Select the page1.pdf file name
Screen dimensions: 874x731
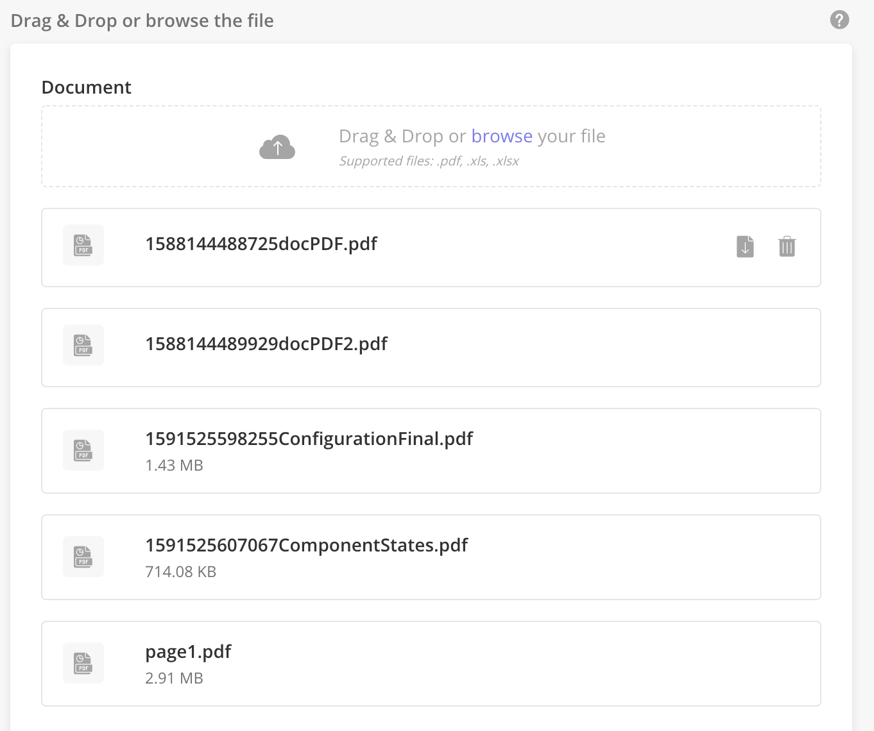click(x=188, y=651)
